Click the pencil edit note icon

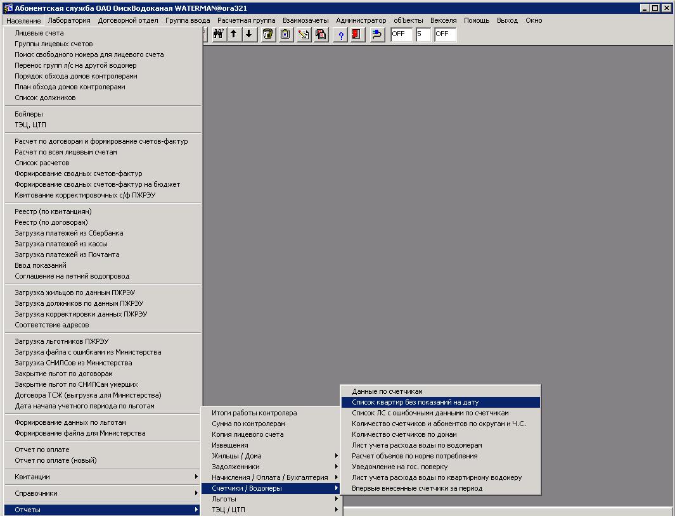pyautogui.click(x=304, y=34)
